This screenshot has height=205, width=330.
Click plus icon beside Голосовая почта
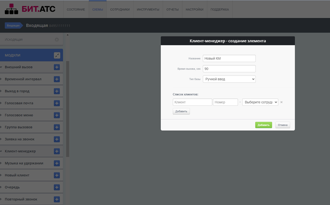coord(57,103)
